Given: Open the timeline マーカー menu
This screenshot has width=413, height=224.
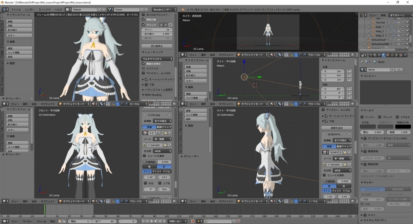Looking at the screenshot, I should pos(27,221).
